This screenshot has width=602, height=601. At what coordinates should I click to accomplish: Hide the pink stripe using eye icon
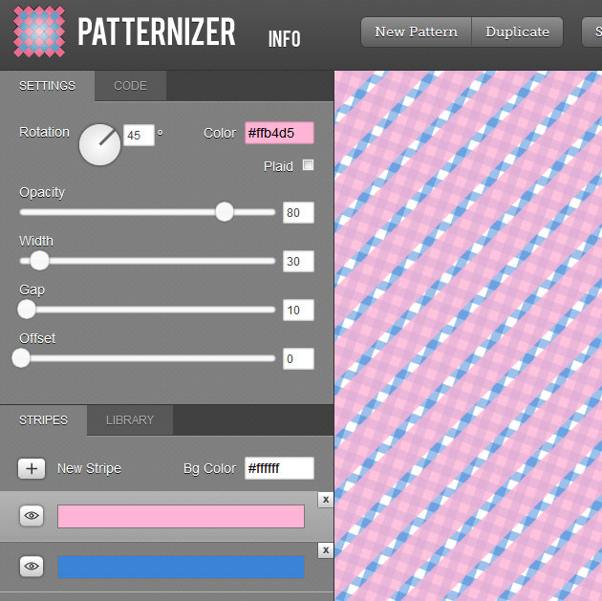[x=32, y=516]
